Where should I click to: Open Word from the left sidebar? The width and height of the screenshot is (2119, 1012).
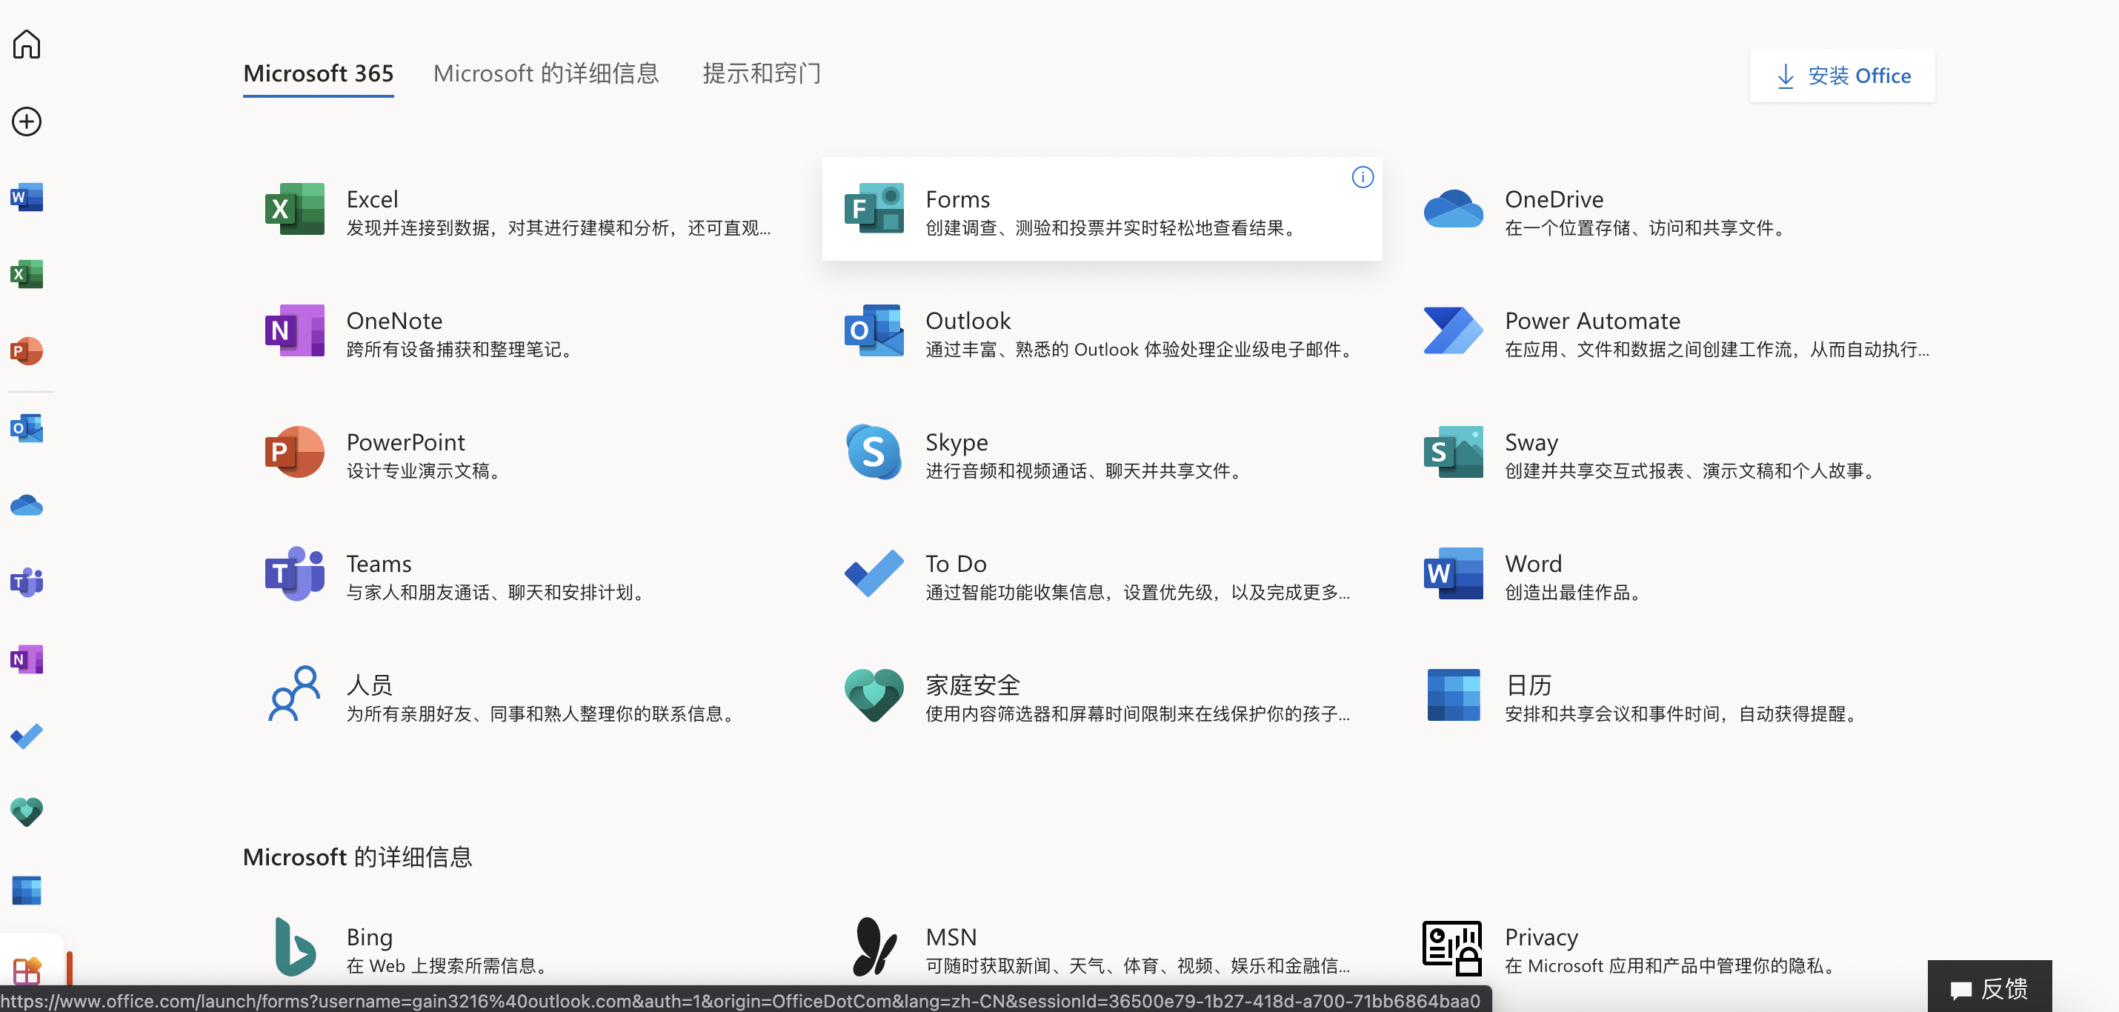(27, 198)
